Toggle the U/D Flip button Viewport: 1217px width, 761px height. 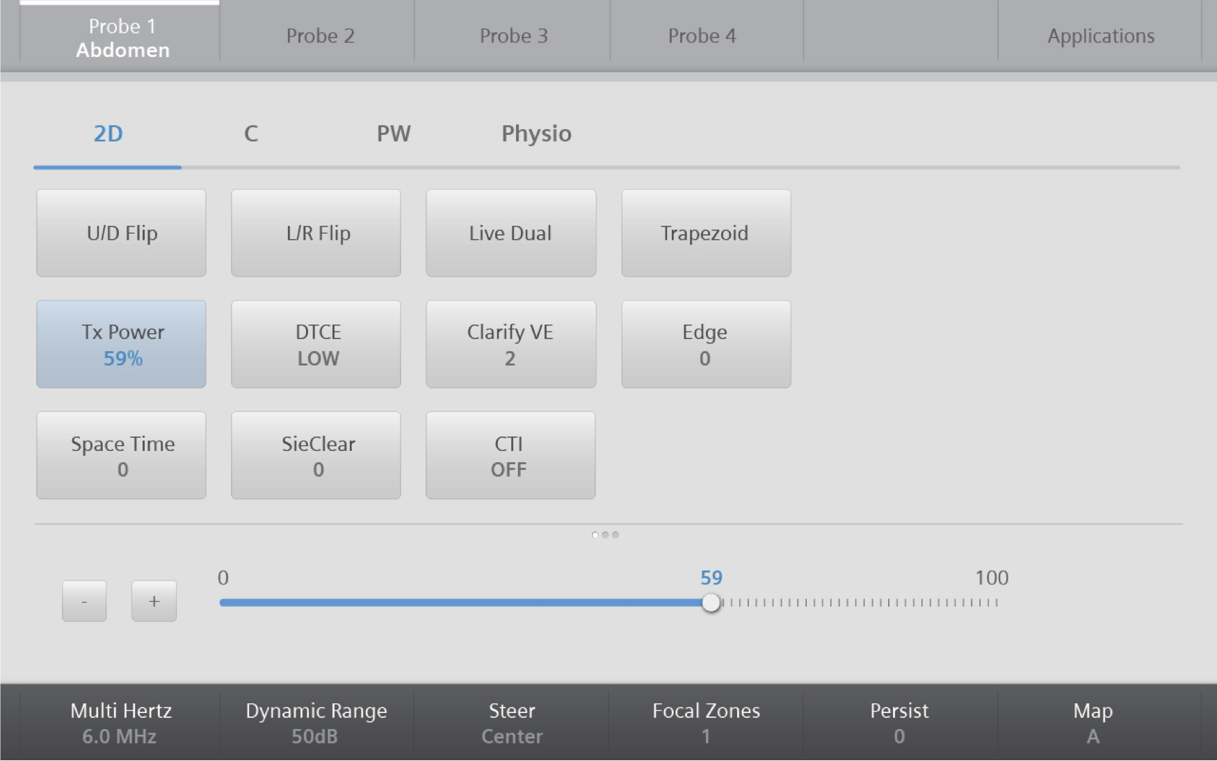click(x=122, y=234)
